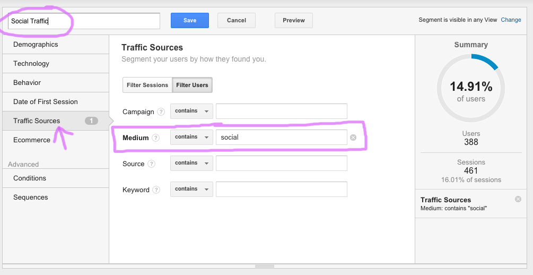Open the Source match type dropdown
533x275 pixels.
pos(191,163)
